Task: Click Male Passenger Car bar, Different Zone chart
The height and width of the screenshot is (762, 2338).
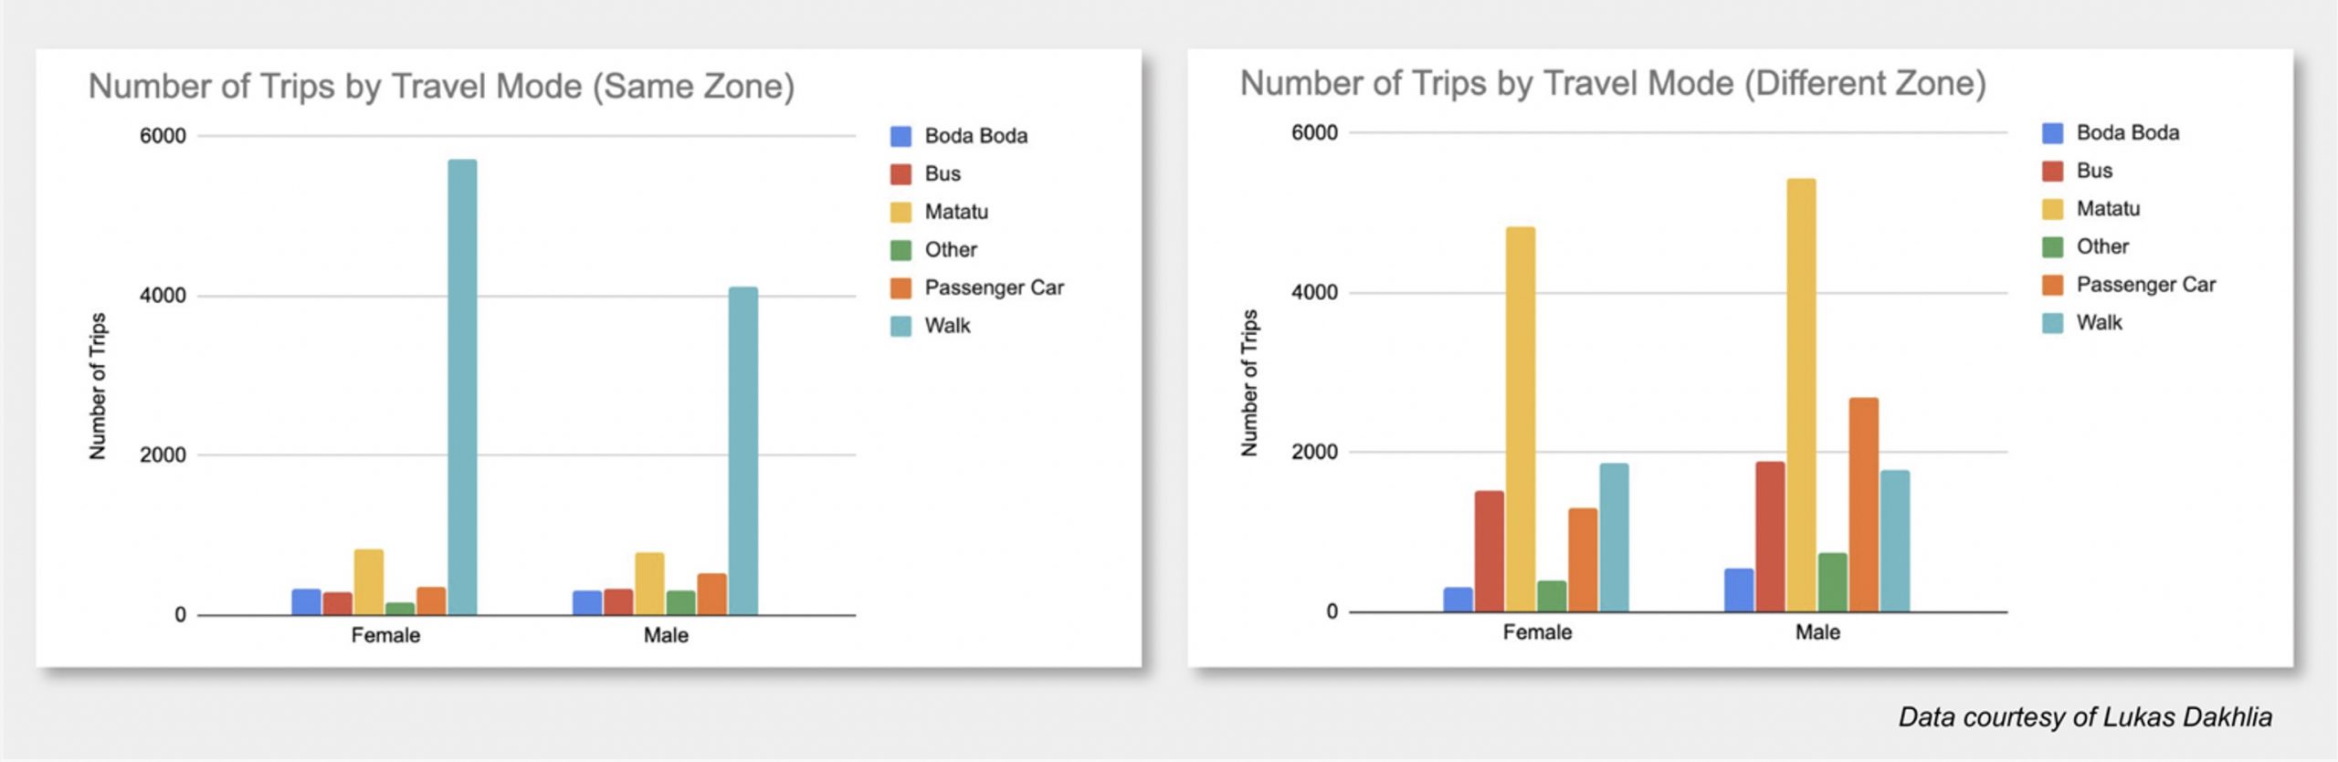Action: click(1864, 504)
